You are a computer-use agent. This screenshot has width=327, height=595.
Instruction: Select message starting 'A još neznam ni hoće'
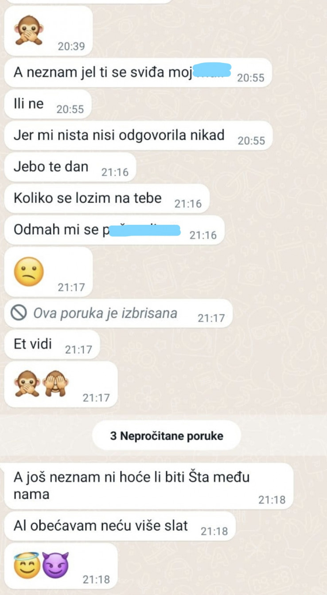click(149, 486)
